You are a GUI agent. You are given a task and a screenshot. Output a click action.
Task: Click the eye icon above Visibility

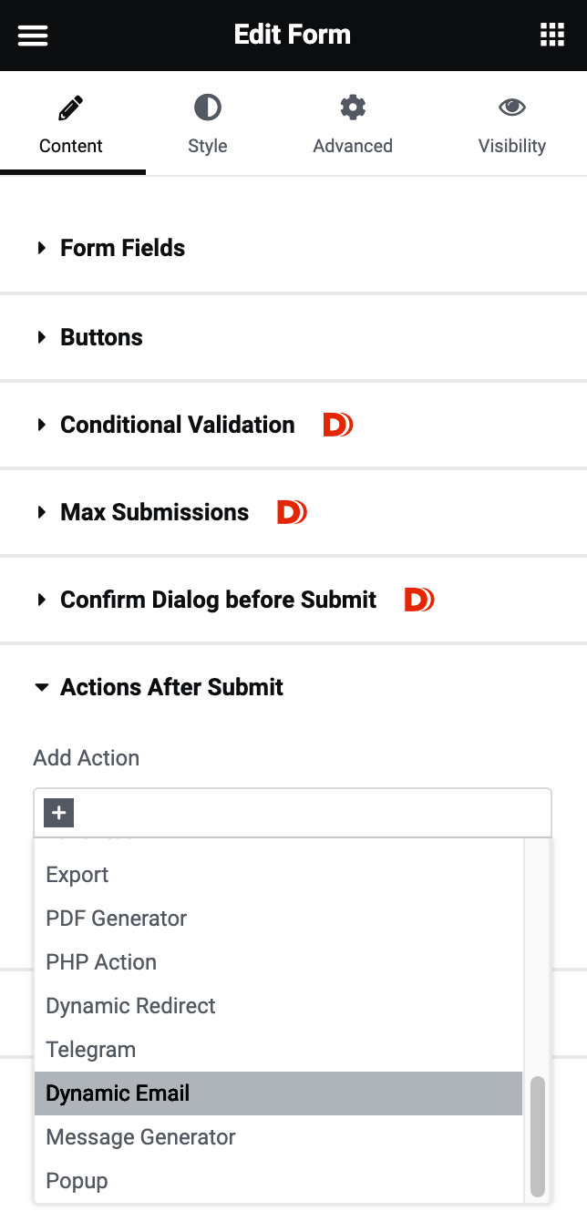coord(511,107)
